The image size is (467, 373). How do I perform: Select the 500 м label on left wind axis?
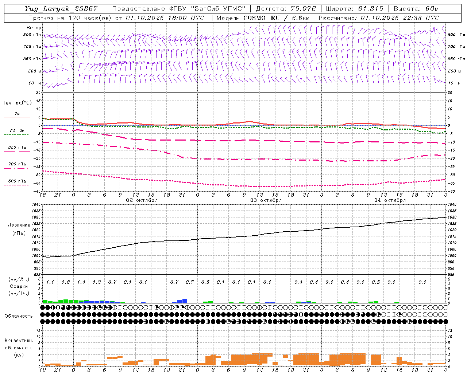(35, 71)
